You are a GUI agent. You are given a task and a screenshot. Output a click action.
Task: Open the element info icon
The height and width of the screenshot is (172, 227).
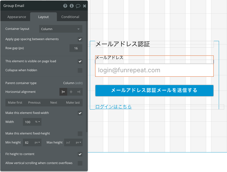click(x=72, y=6)
